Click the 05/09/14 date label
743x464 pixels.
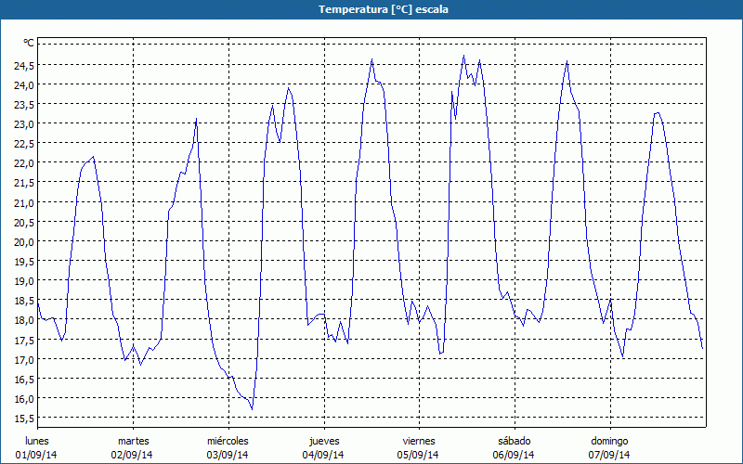coord(419,455)
